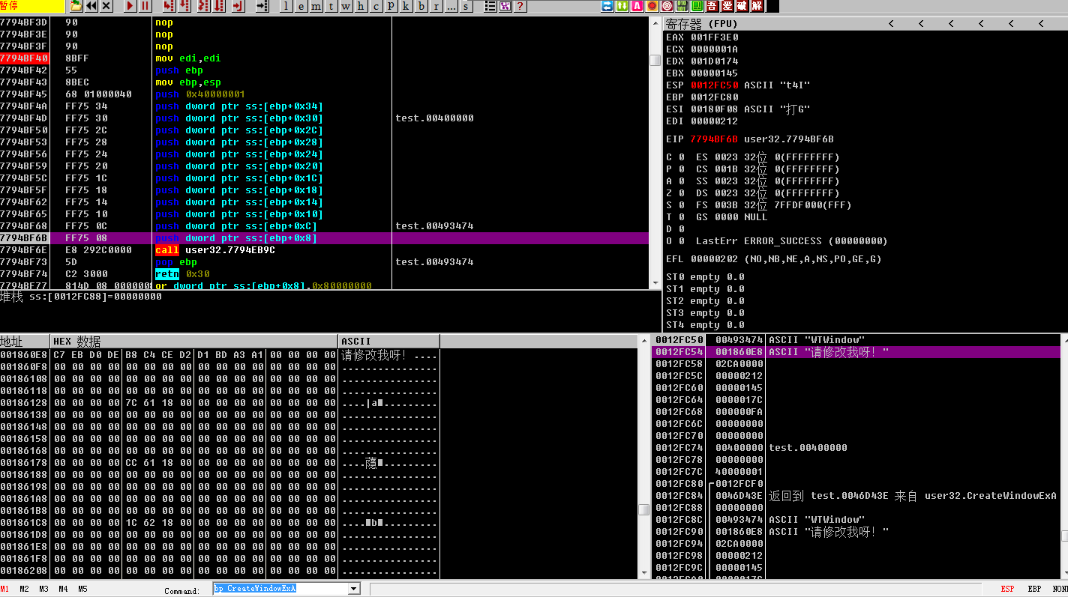Open help with red question mark
Image resolution: width=1068 pixels, height=597 pixels.
pos(520,6)
